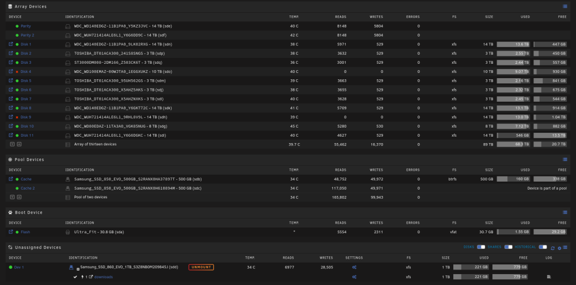Viewport: 576px width, 285px height.
Task: Click the vfat filesystem label for Flash
Action: (x=453, y=232)
